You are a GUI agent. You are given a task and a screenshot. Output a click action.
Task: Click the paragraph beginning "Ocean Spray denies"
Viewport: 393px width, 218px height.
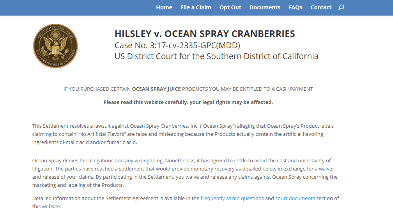[185, 172]
